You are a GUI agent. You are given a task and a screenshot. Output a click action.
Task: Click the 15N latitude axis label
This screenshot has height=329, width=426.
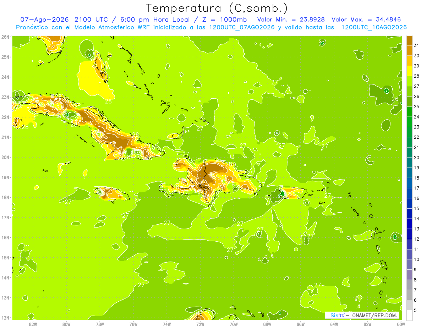5,258
